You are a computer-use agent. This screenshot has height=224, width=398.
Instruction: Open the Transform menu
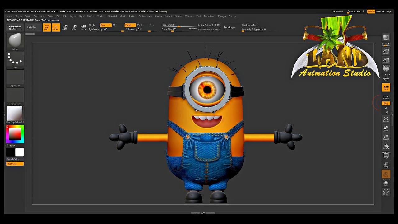[x=209, y=16]
